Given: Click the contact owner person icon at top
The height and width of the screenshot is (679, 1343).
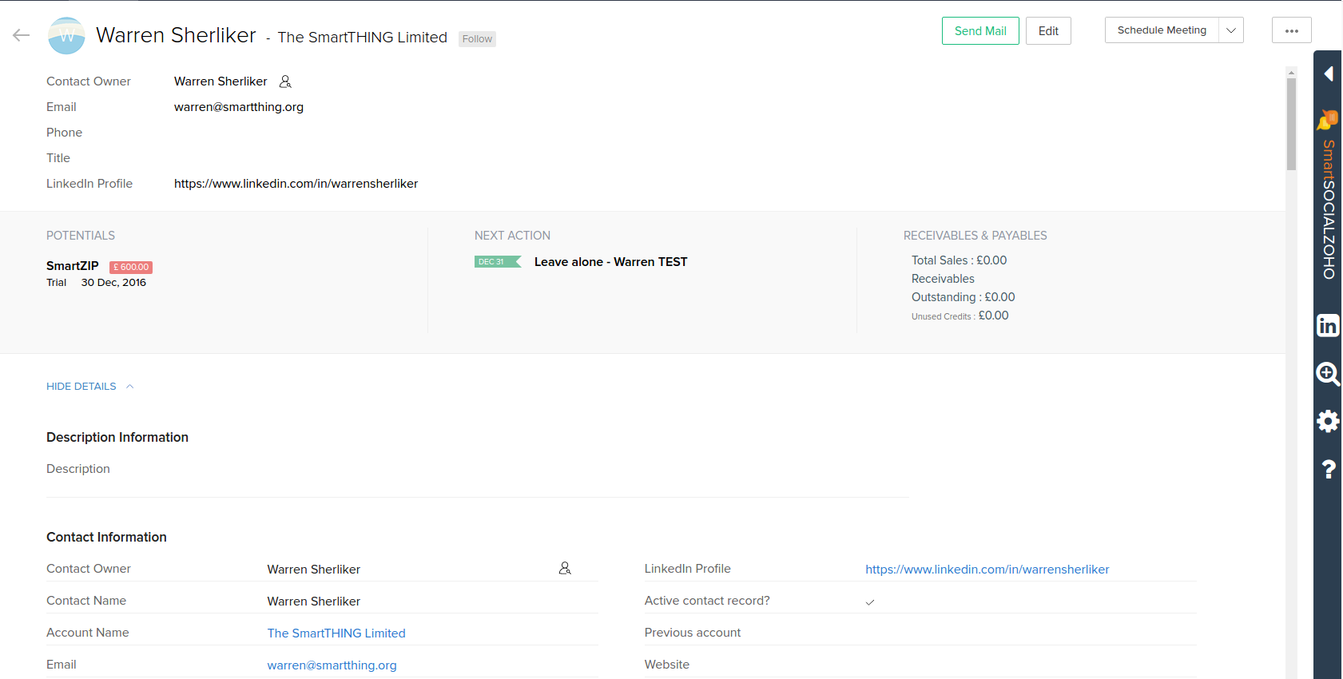Looking at the screenshot, I should click(x=285, y=81).
